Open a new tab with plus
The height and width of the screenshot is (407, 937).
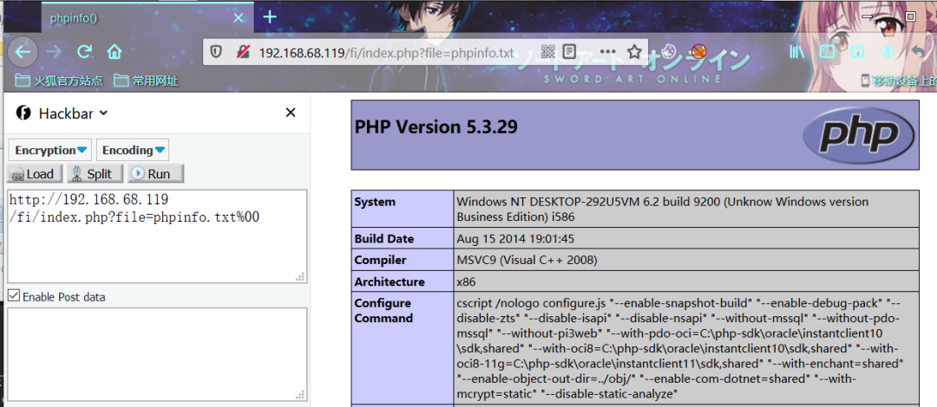click(270, 16)
